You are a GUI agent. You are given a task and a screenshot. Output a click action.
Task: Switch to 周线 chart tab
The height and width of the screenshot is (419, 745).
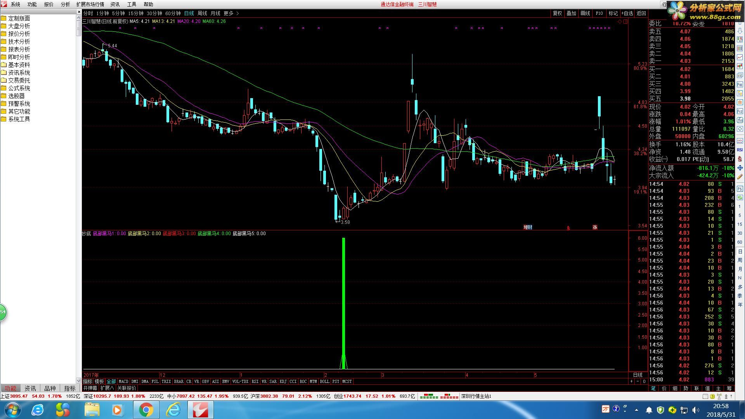(202, 13)
